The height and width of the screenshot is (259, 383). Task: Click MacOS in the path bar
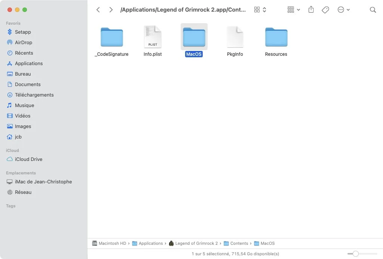(x=264, y=243)
